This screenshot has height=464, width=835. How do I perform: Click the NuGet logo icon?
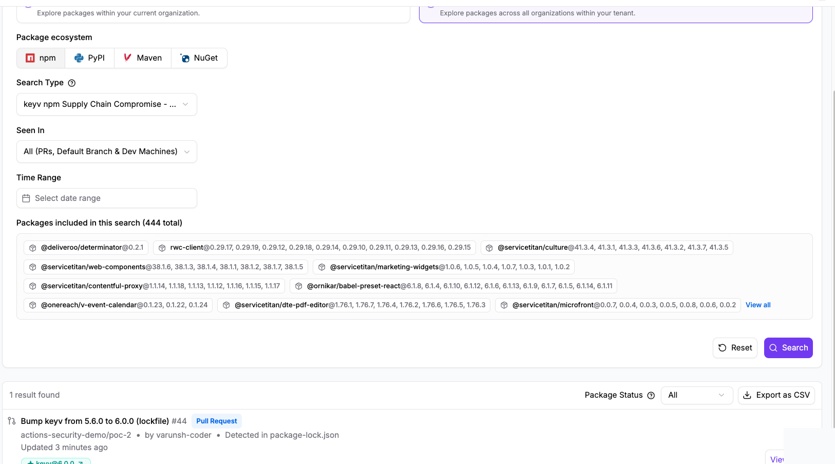pos(185,58)
